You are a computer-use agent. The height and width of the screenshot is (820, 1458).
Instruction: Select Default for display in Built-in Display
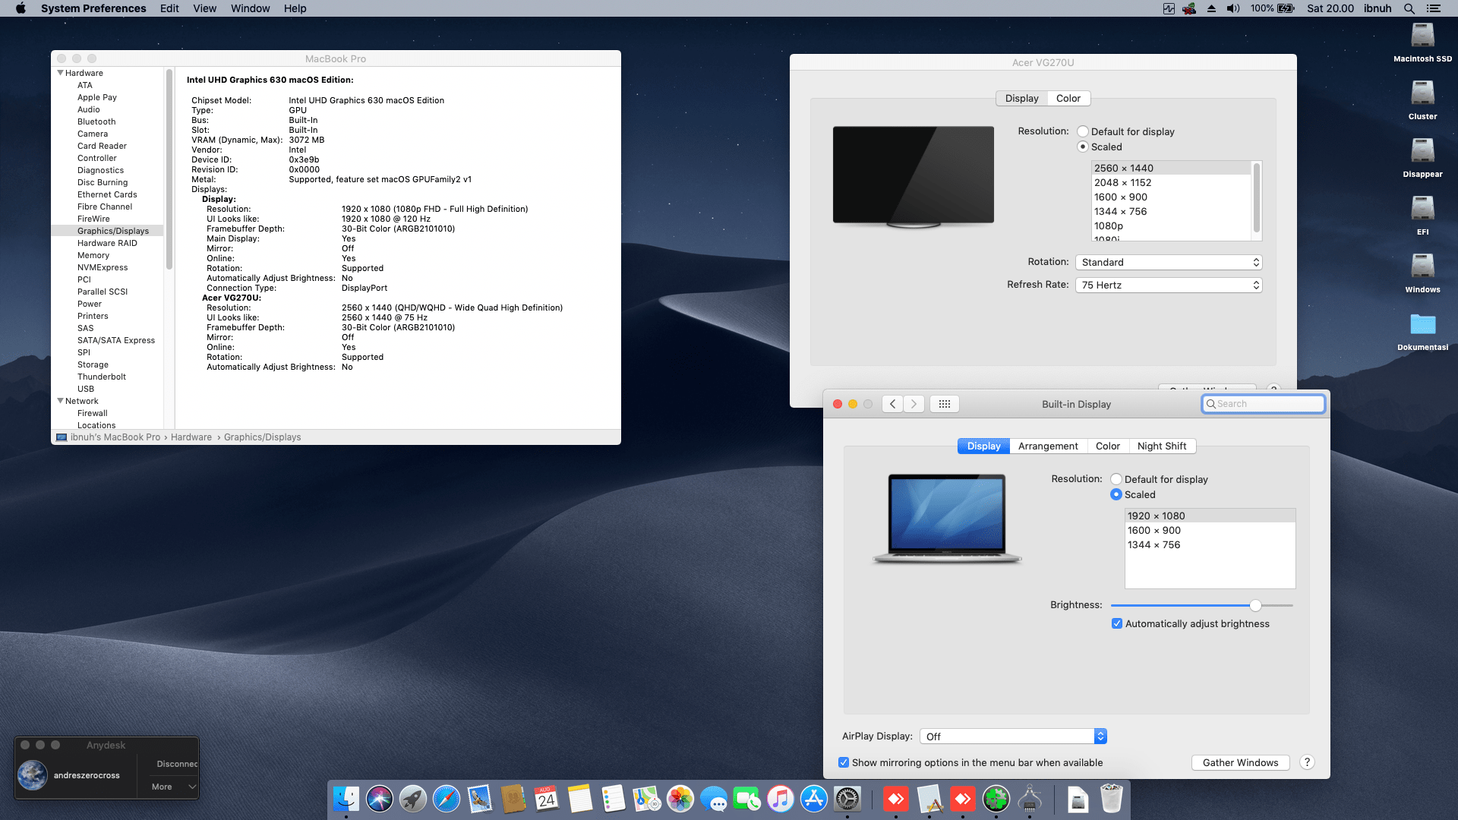coord(1116,479)
